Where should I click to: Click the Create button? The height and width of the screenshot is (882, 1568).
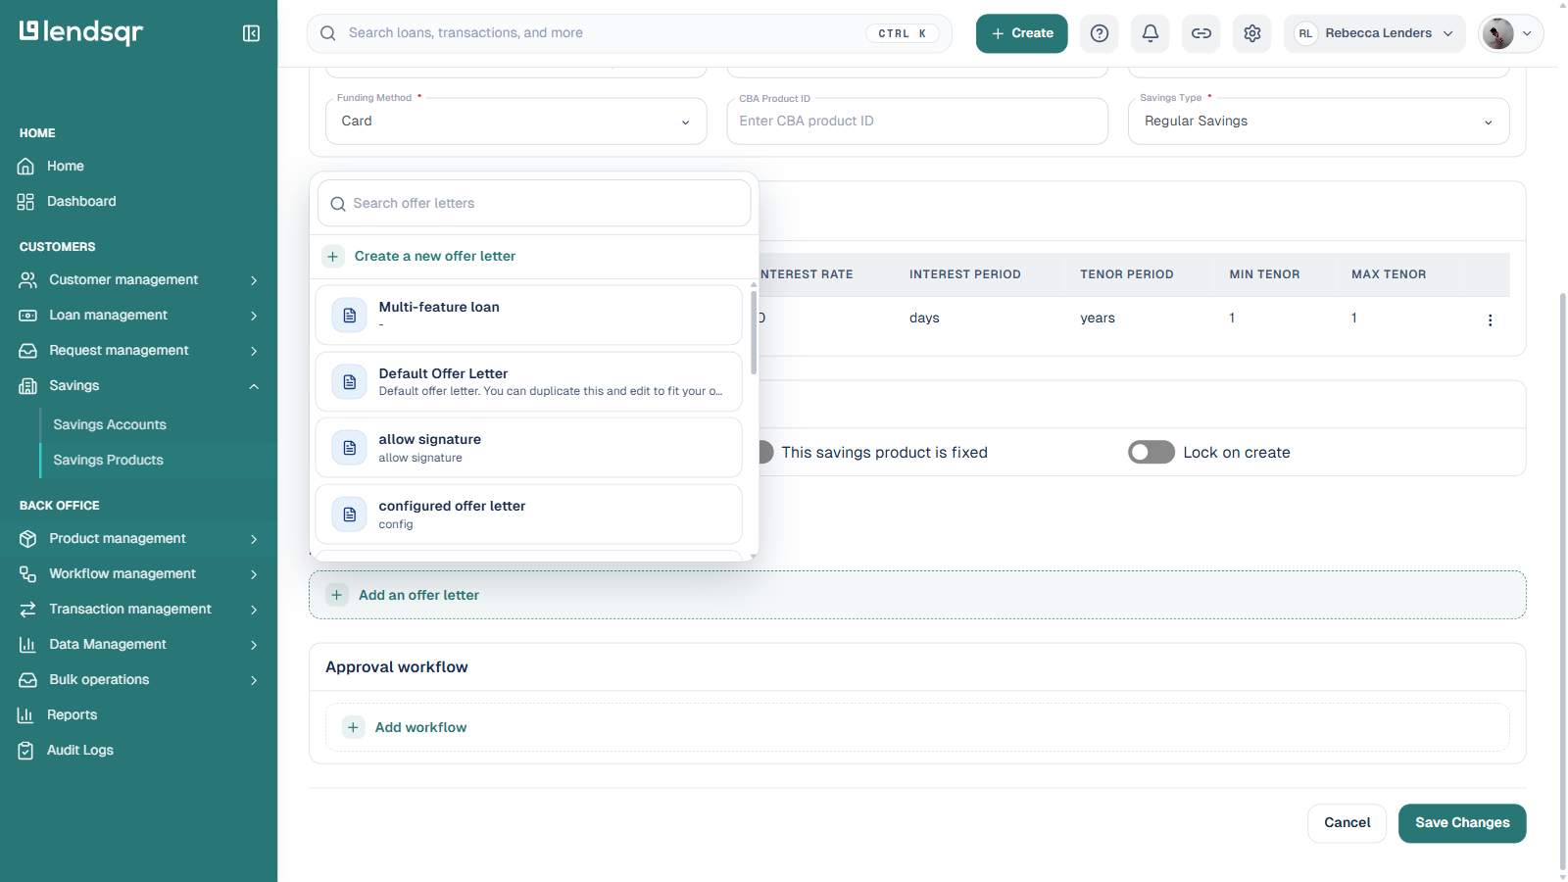pyautogui.click(x=1021, y=33)
